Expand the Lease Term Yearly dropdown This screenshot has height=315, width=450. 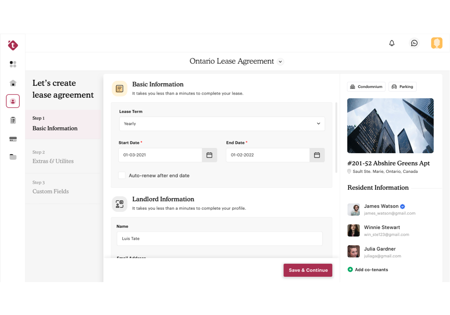222,124
